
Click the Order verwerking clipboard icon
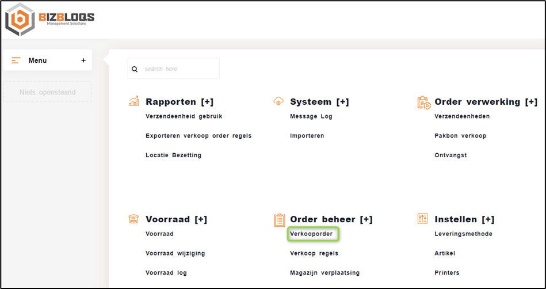(423, 102)
